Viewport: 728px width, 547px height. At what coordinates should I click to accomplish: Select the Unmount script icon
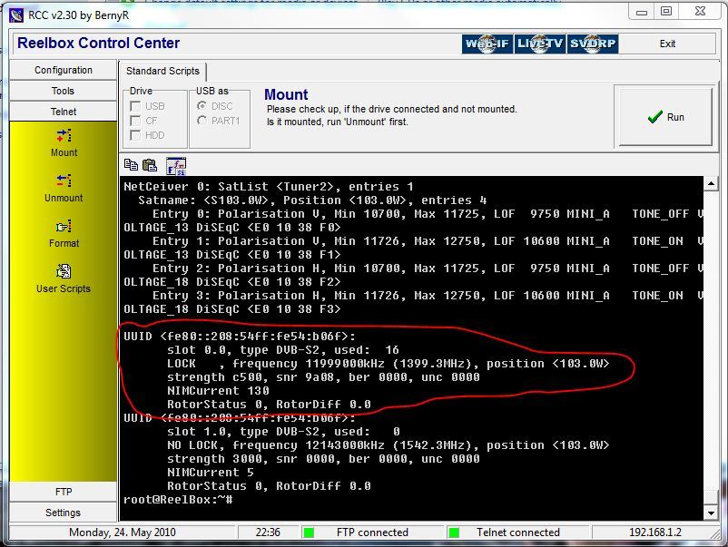click(x=64, y=181)
